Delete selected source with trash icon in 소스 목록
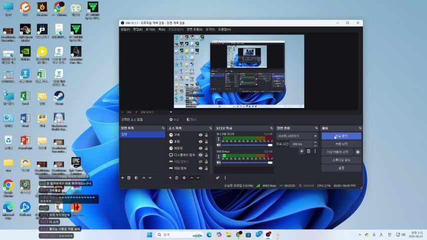The width and height of the screenshot is (427, 240). pyautogui.click(x=177, y=178)
